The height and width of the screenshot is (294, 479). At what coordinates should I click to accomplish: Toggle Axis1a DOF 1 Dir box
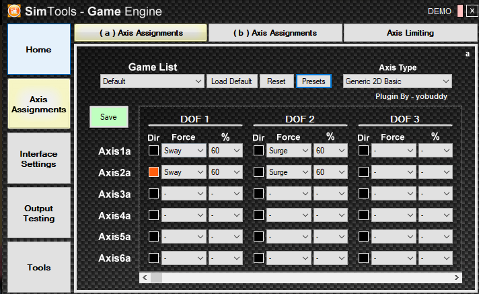point(153,150)
